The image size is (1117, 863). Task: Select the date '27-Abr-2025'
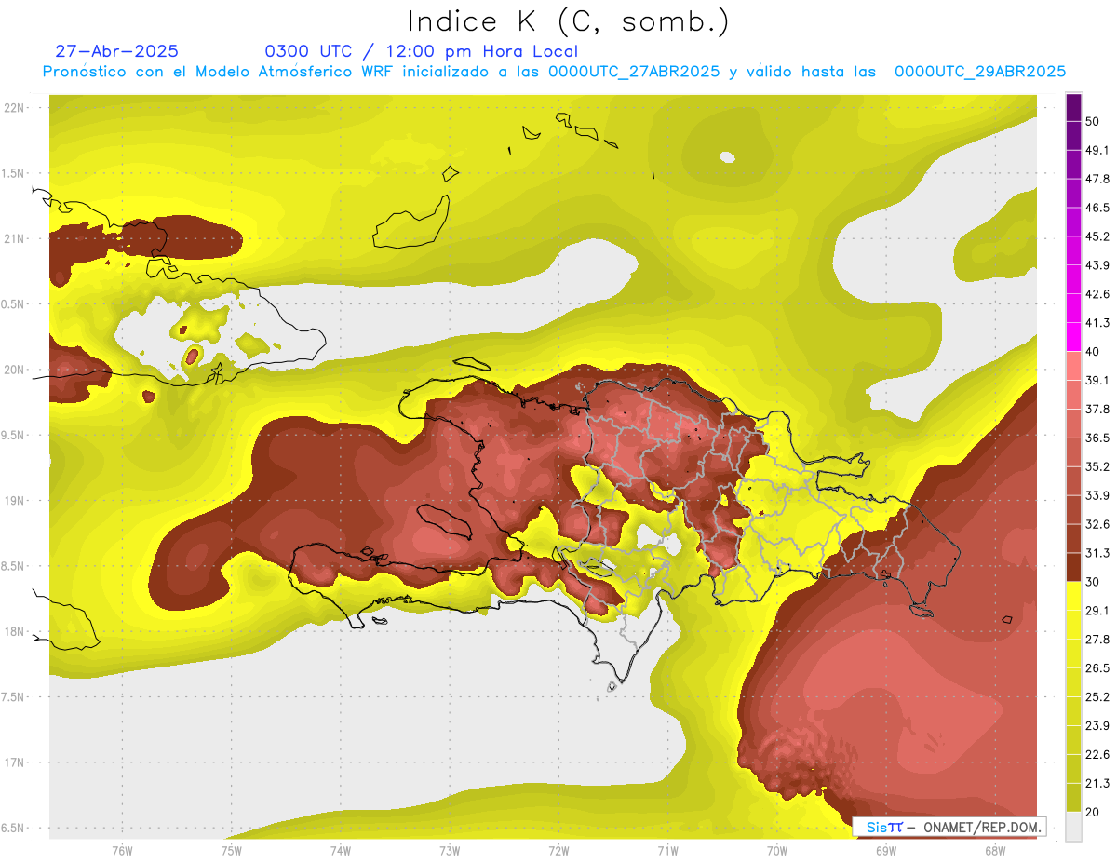pyautogui.click(x=117, y=51)
